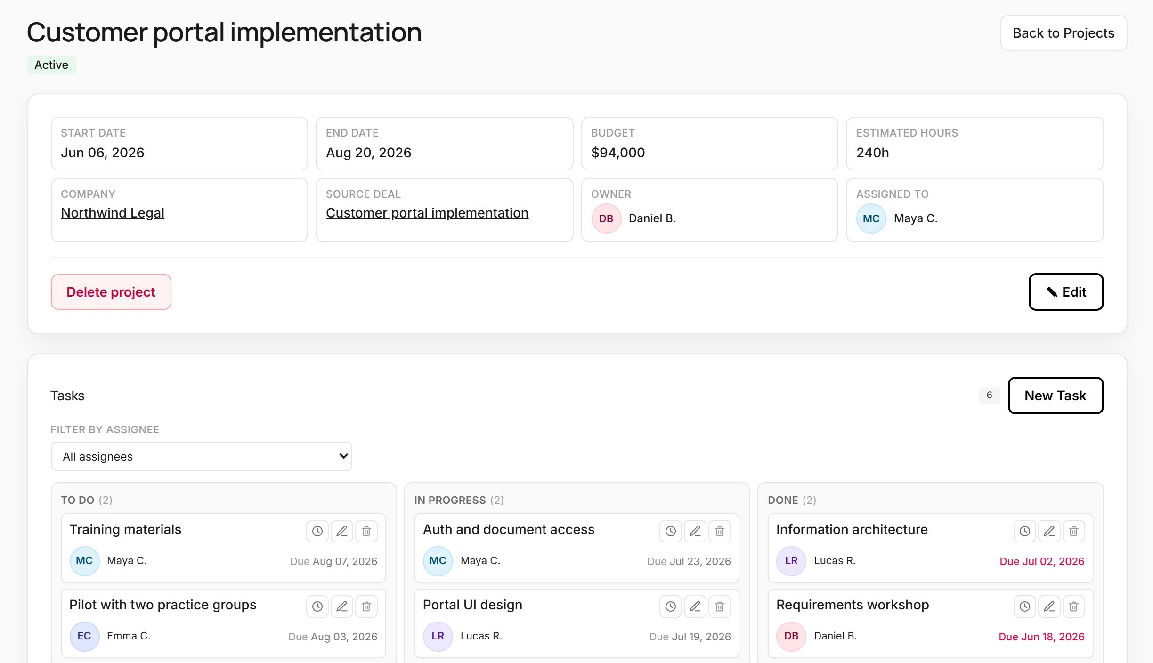
Task: Open Customer portal implementation source deal link
Action: 427,213
